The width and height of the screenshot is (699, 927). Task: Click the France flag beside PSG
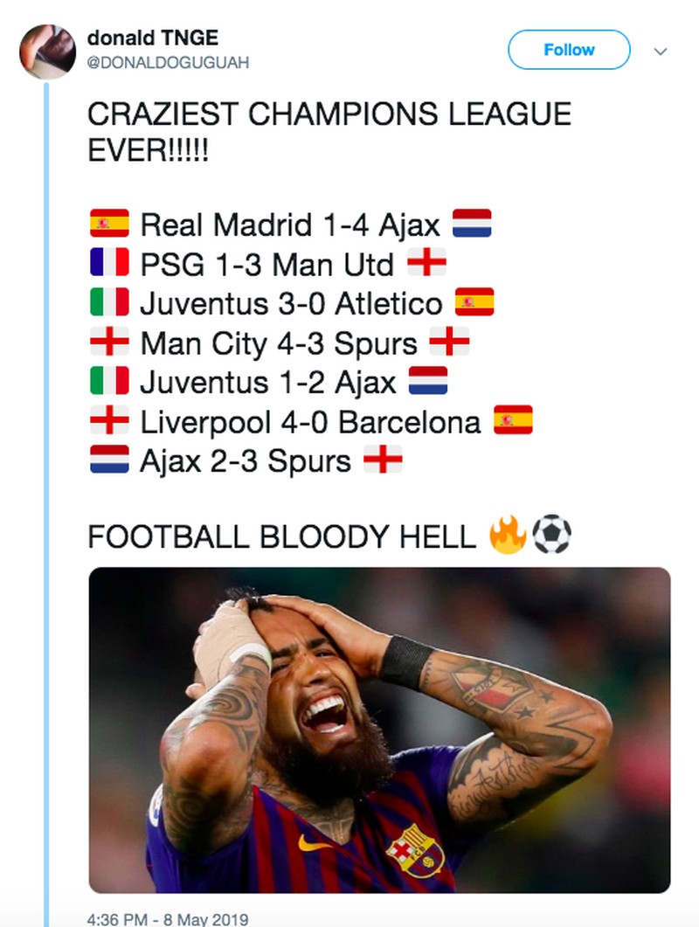[109, 263]
